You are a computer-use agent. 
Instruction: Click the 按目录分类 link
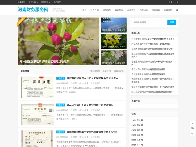95,71
